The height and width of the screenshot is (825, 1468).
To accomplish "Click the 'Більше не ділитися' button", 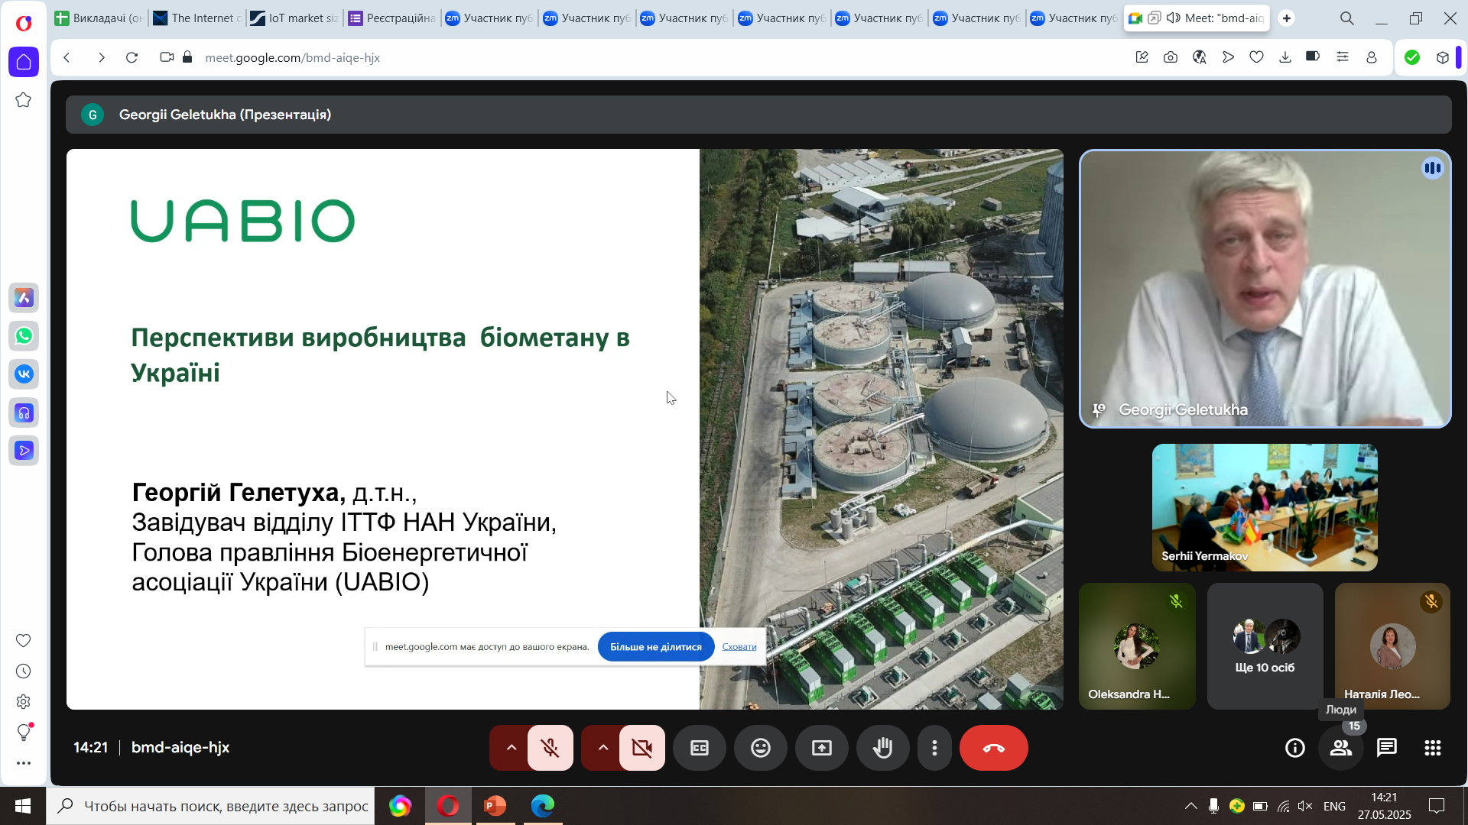I will [x=655, y=646].
